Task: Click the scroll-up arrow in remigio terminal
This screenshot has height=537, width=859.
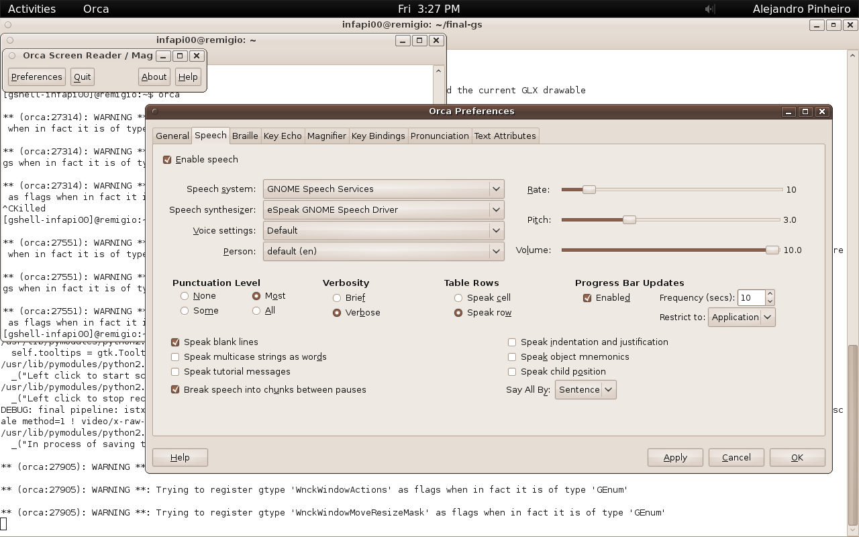Action: point(438,70)
